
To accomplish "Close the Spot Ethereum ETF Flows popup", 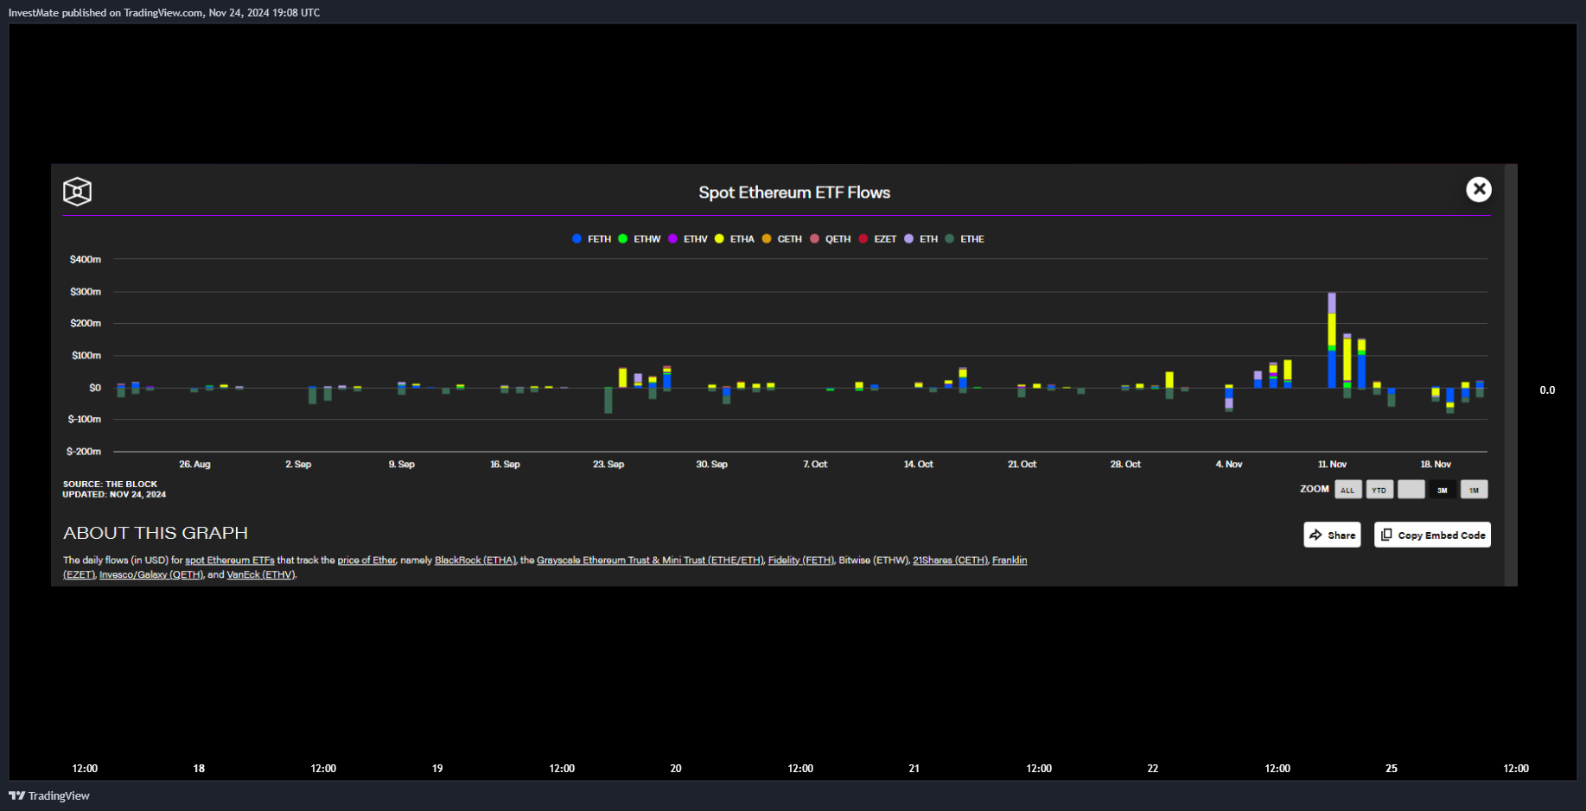I will pyautogui.click(x=1478, y=189).
